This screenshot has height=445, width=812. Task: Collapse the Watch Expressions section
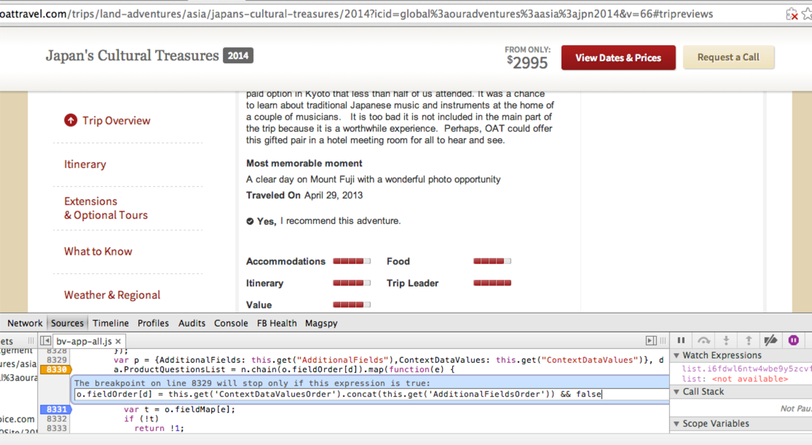coord(677,356)
